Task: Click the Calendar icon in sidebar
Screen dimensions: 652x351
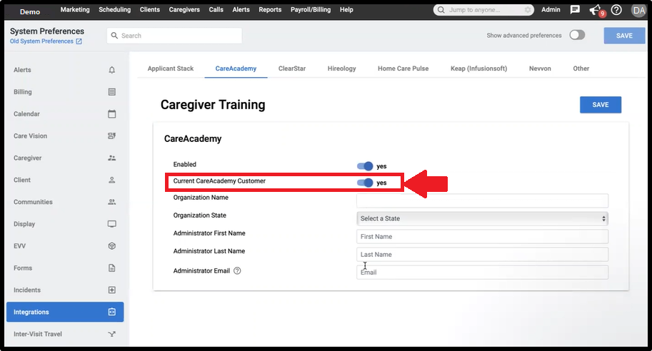Action: coord(112,114)
